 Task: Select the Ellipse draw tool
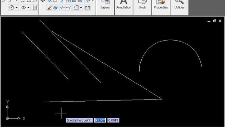(24, 7)
